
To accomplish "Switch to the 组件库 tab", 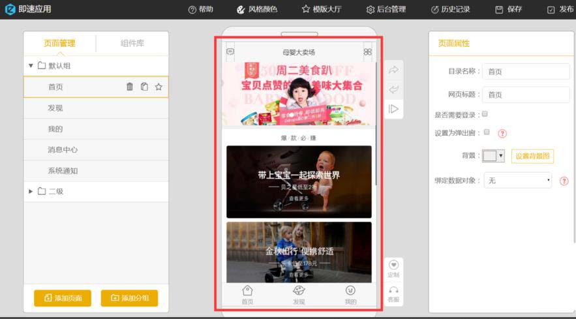I will 132,44.
